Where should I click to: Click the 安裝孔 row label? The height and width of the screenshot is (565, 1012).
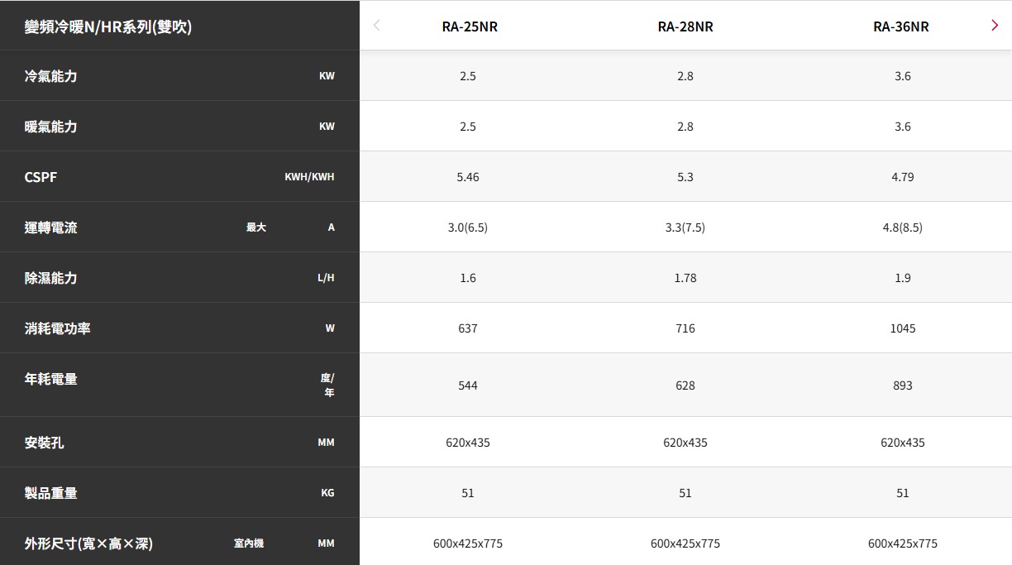(45, 443)
